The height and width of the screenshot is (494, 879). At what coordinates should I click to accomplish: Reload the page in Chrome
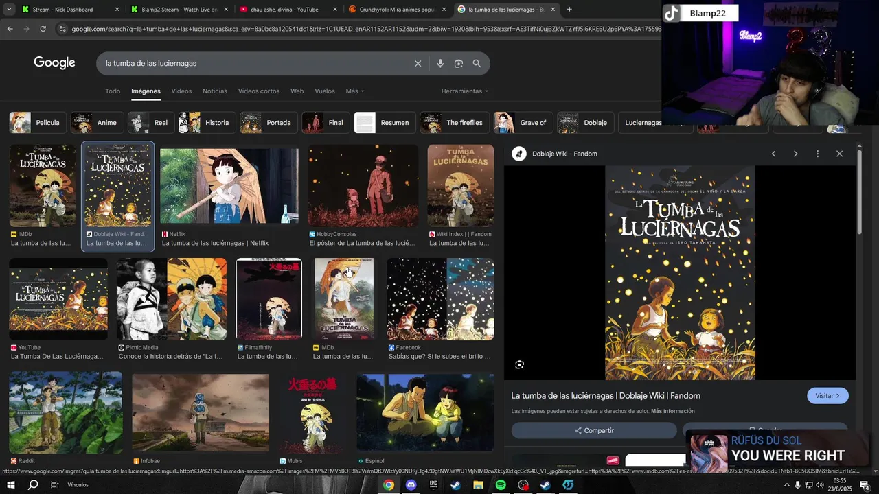pyautogui.click(x=43, y=29)
